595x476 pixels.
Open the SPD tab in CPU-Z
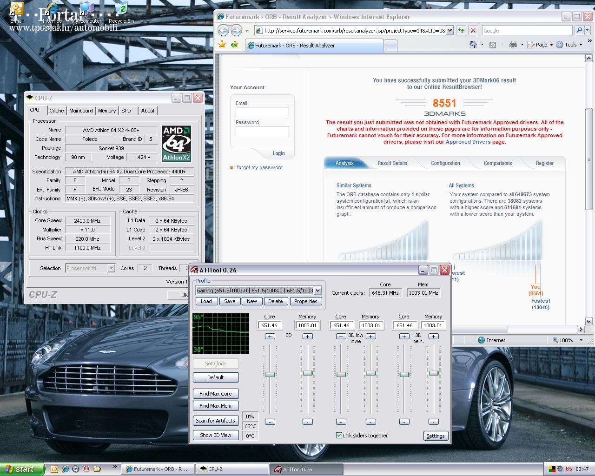coord(126,111)
